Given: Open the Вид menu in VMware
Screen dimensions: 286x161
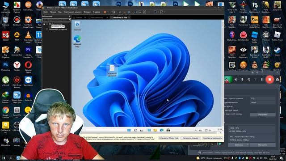Looking at the screenshot, I should 60,12.
